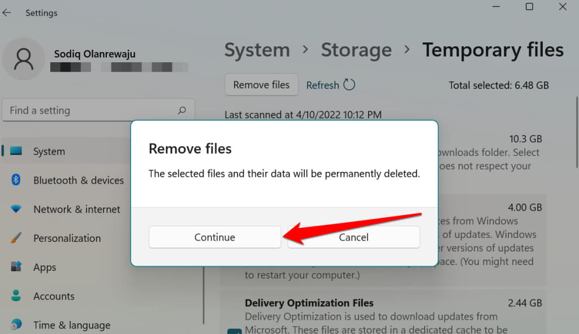Image resolution: width=579 pixels, height=334 pixels.
Task: Go to Storage in the breadcrumb
Action: tap(356, 50)
